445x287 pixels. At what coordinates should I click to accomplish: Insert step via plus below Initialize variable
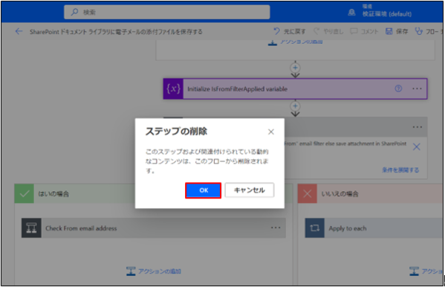(295, 106)
